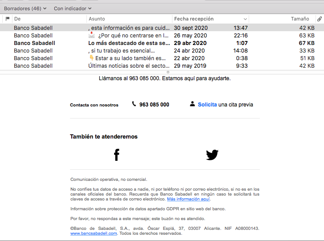Click the person icon beside Solicita

[192, 104]
